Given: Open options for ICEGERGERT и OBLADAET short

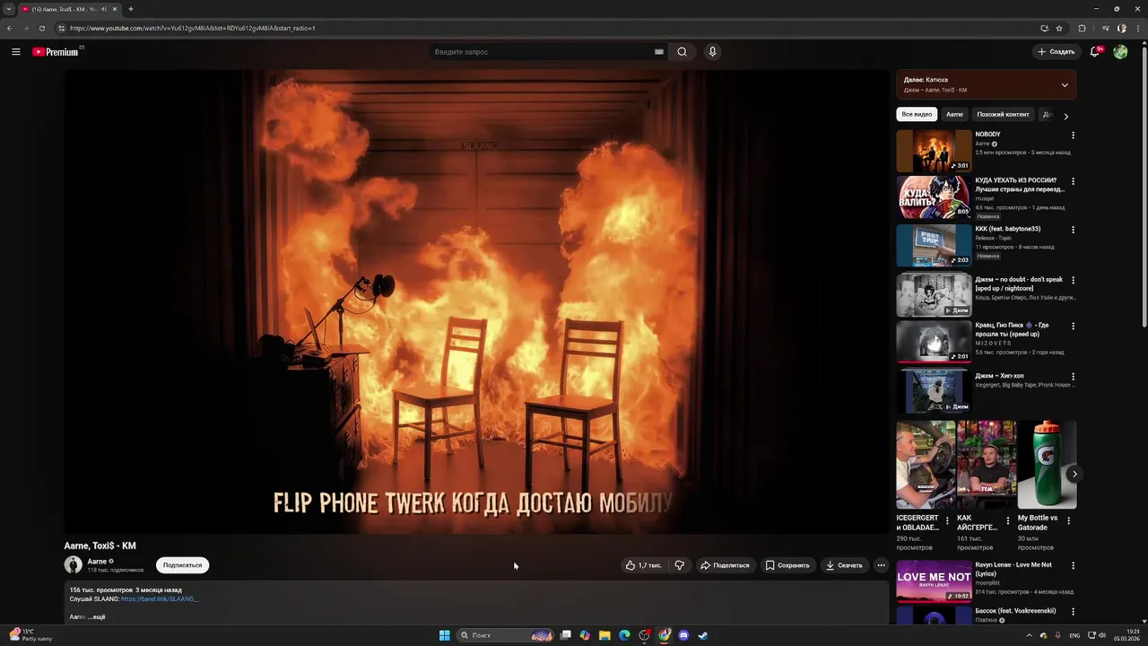Looking at the screenshot, I should point(947,520).
